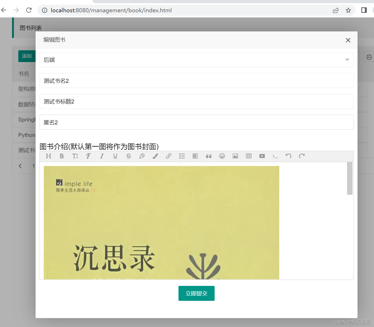
Task: Toggle underline formatting
Action: coord(115,156)
